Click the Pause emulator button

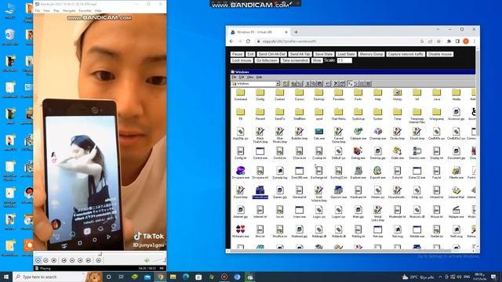point(237,54)
